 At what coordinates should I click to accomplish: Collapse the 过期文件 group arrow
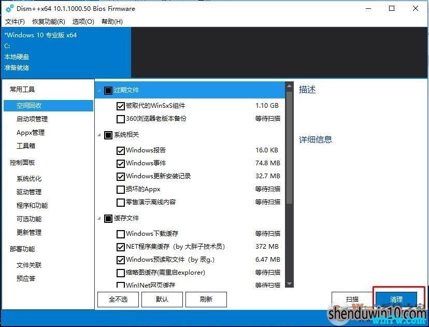[x=99, y=90]
